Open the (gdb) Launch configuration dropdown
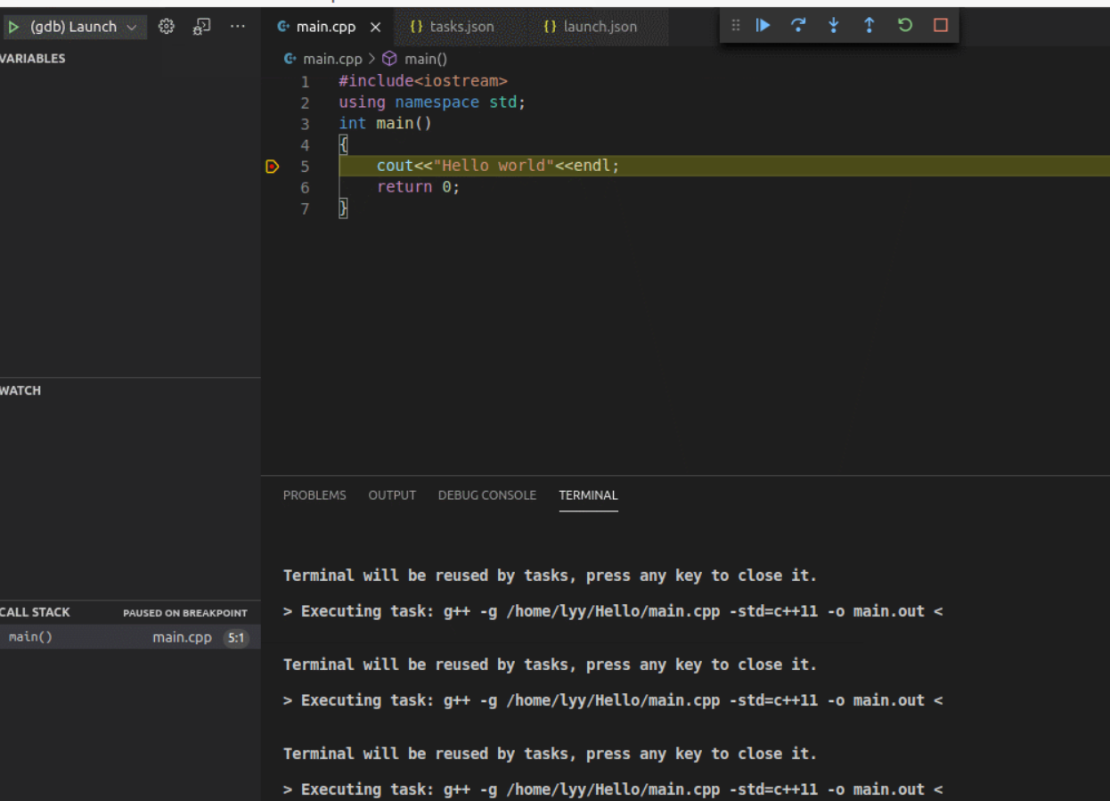Screen dimensions: 1110x801 85,27
